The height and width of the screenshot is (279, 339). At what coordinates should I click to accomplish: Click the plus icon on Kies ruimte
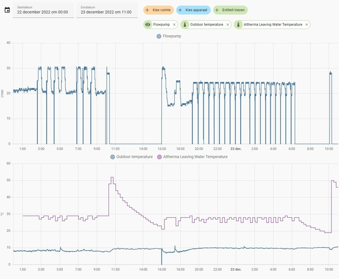[147, 10]
